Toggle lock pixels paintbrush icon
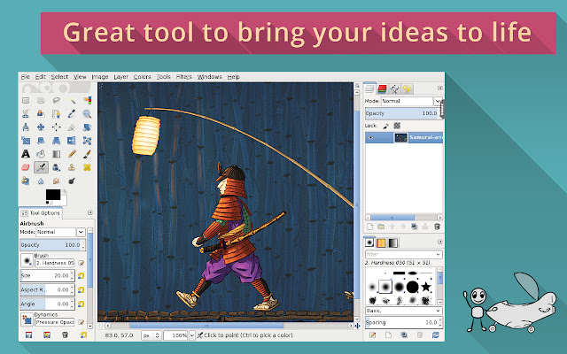The image size is (567, 354). [386, 126]
